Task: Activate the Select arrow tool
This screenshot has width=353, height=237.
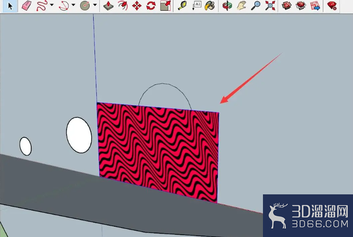Action: coord(9,5)
